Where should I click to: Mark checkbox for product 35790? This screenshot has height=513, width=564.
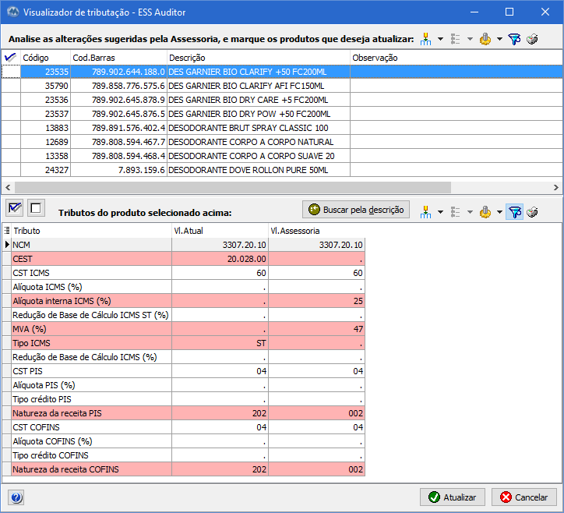pyautogui.click(x=11, y=86)
